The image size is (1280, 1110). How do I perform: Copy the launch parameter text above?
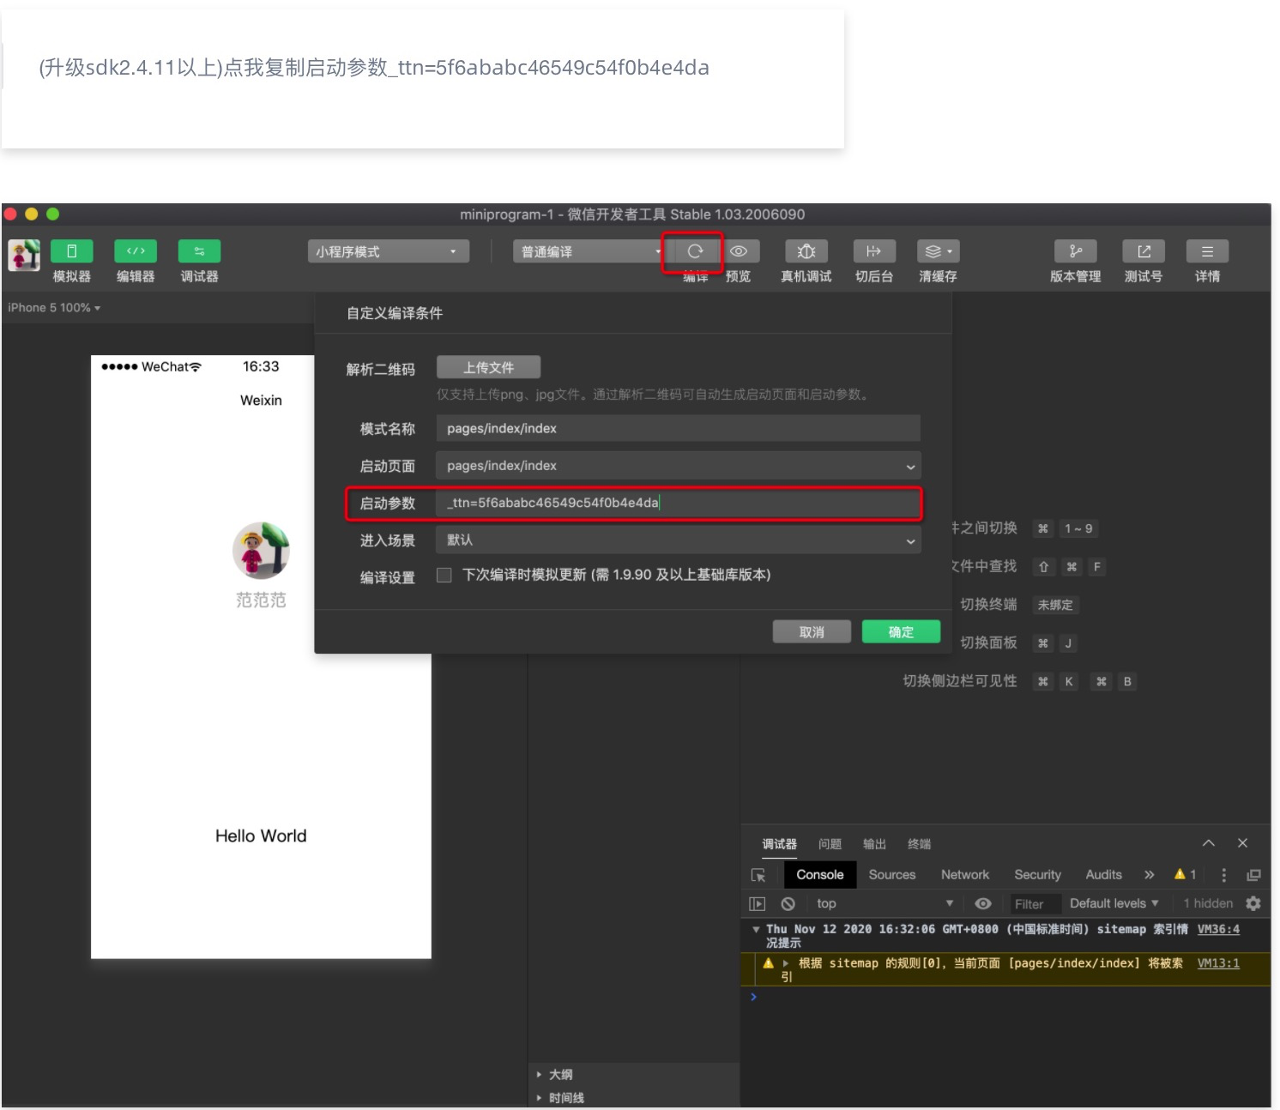(374, 68)
